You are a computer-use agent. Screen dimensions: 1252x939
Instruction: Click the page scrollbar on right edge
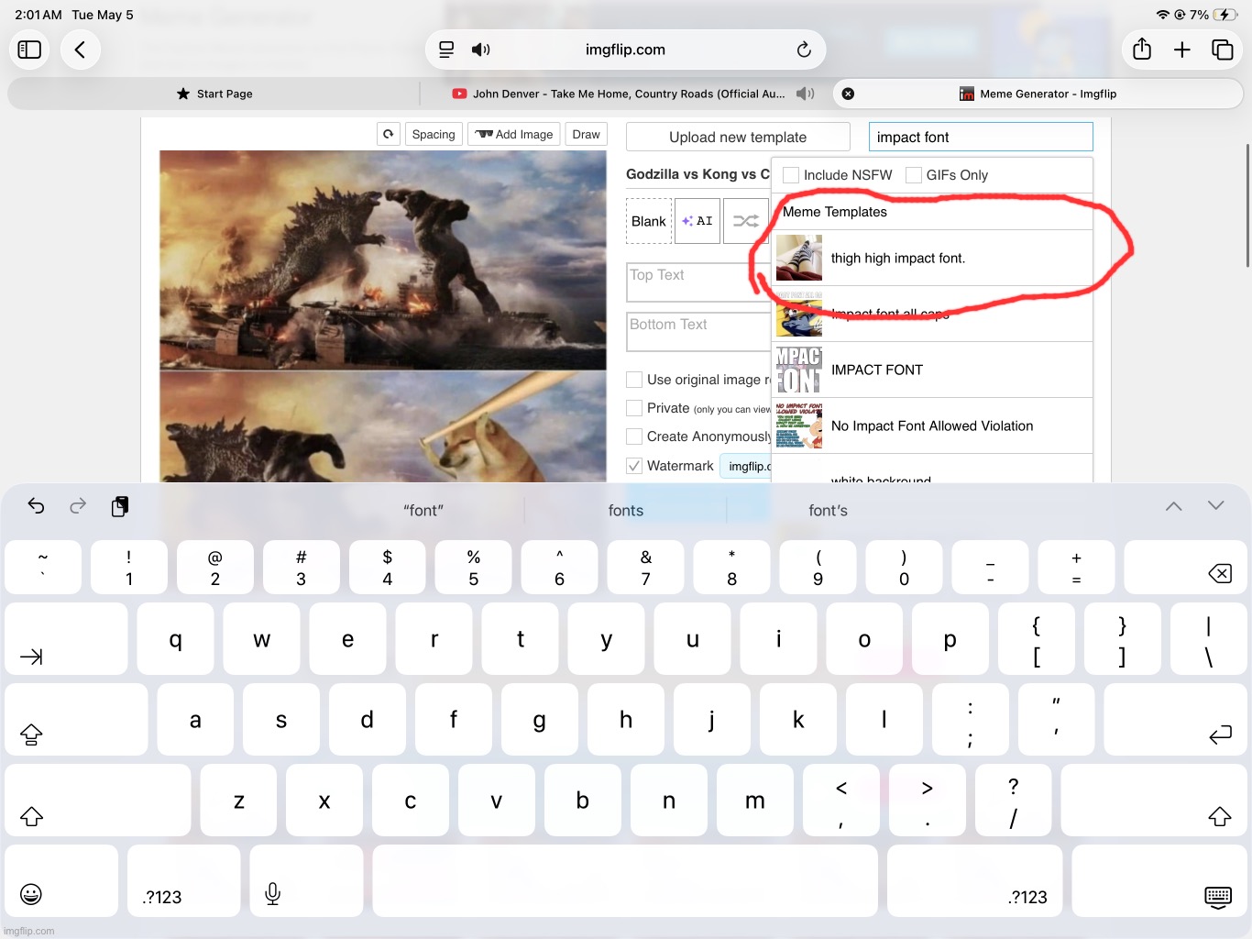point(1247,205)
